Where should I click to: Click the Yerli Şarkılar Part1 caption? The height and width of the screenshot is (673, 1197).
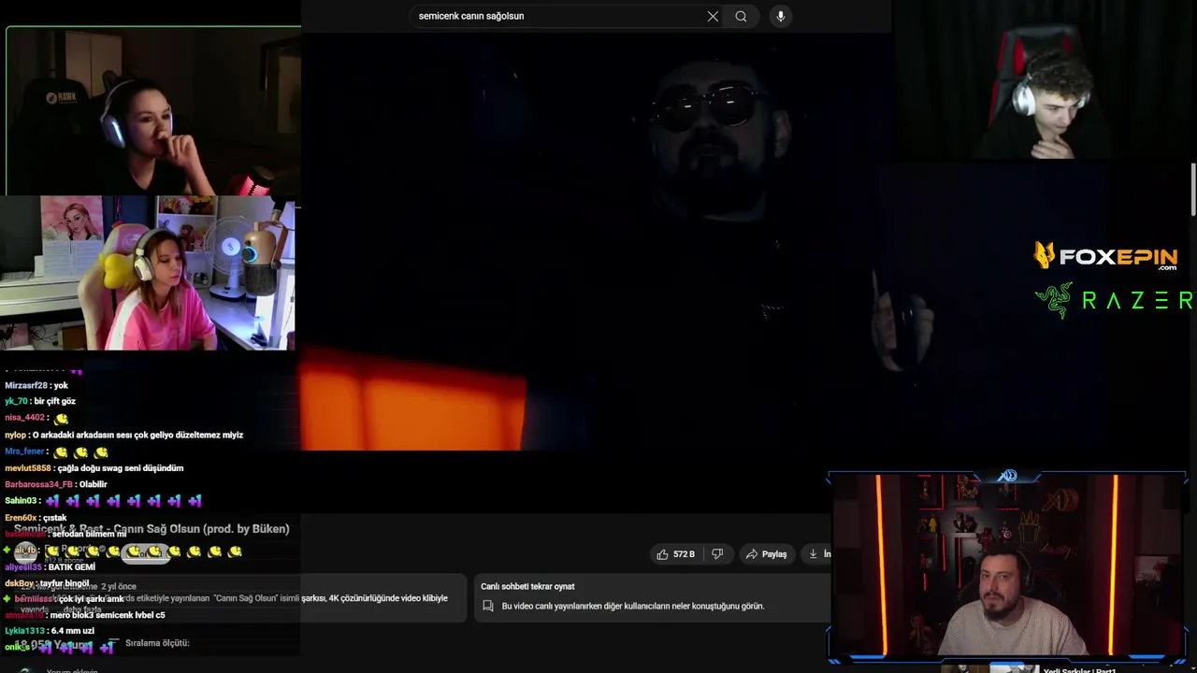pos(1079,670)
